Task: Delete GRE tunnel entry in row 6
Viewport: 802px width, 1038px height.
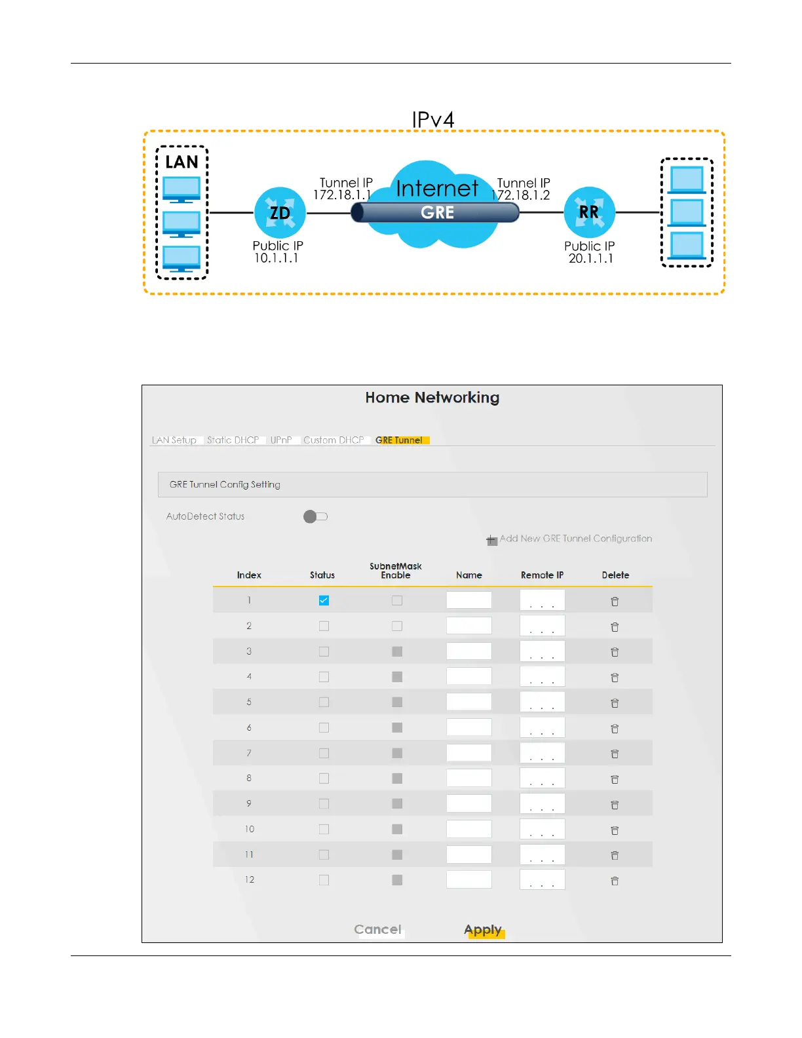Action: (615, 729)
